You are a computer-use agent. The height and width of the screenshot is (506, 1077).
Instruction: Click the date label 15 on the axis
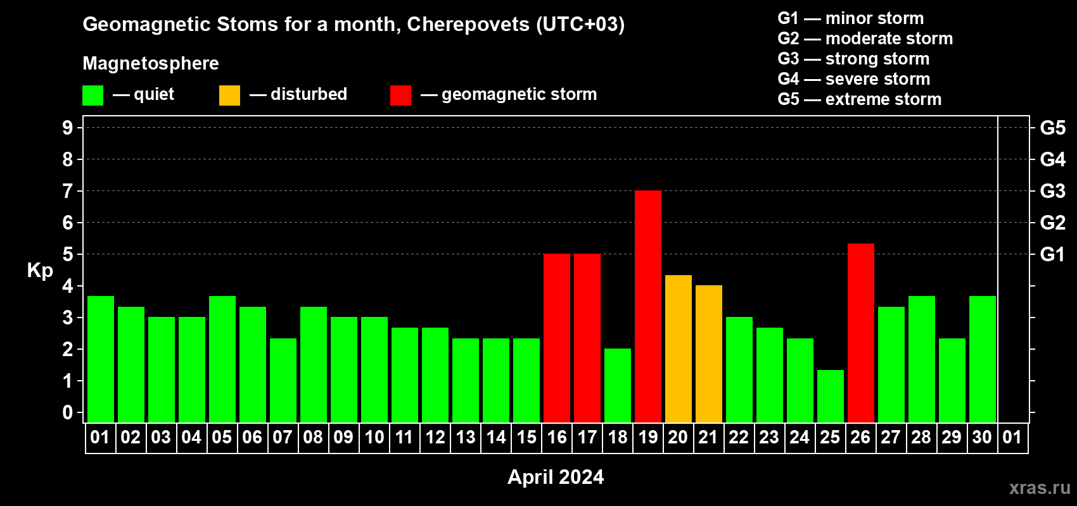(x=526, y=438)
